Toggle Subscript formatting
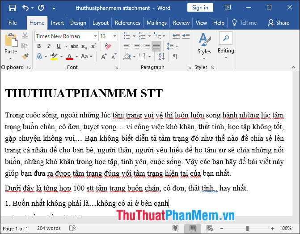300x234 pixels. (84, 46)
